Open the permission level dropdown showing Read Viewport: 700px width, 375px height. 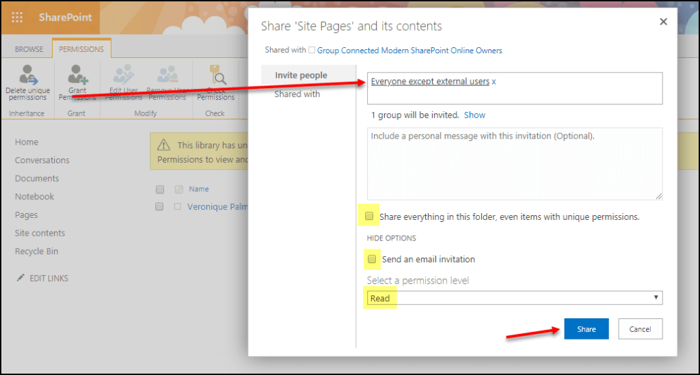pyautogui.click(x=514, y=298)
